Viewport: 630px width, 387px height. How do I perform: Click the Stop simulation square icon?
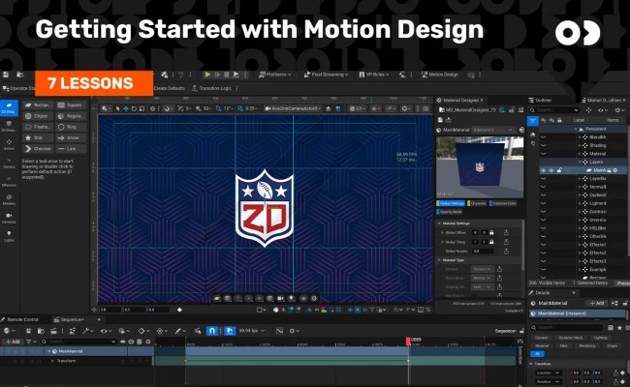pyautogui.click(x=226, y=74)
